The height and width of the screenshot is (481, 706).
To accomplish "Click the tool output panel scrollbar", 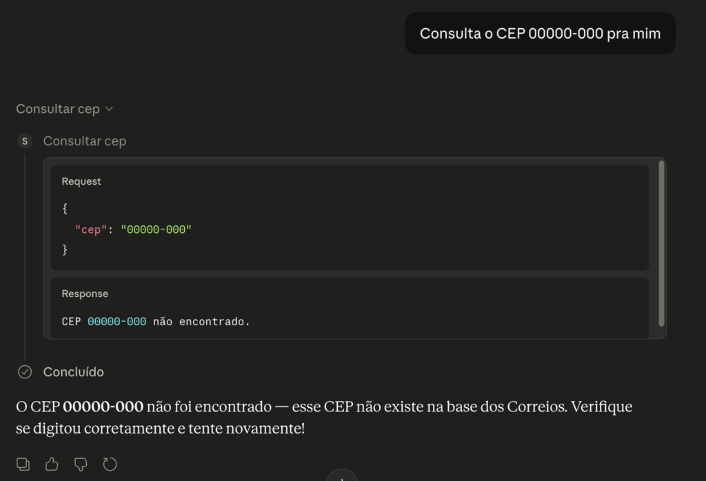I will pos(661,243).
